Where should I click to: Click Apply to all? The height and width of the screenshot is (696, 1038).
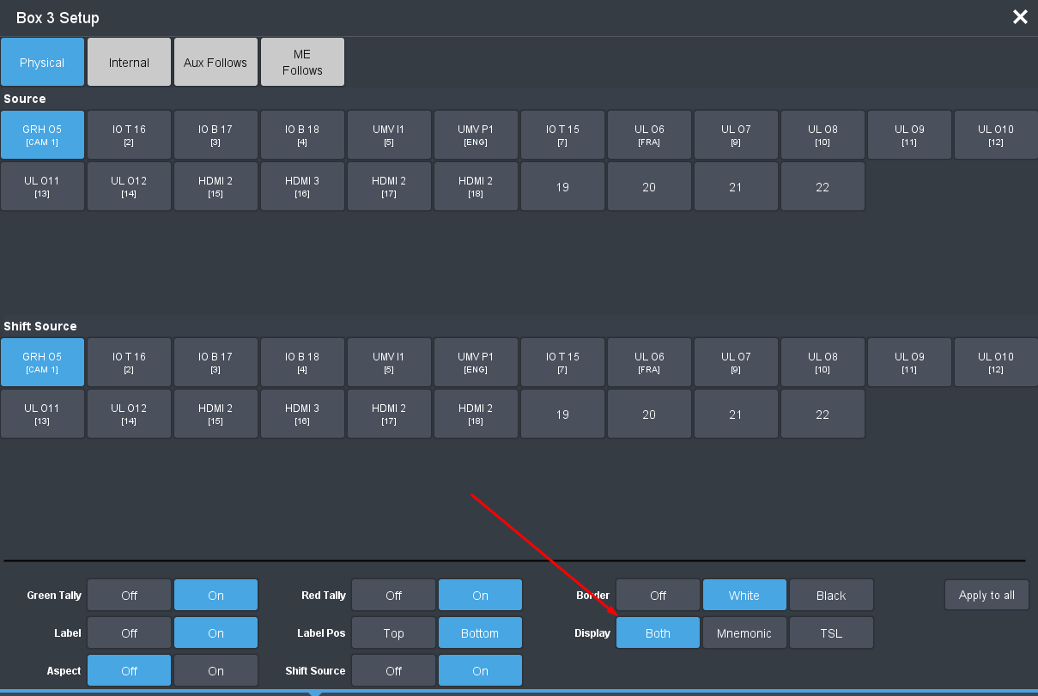[x=986, y=595]
